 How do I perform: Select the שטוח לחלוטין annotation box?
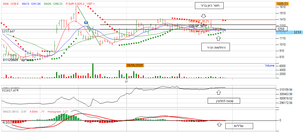224,101
